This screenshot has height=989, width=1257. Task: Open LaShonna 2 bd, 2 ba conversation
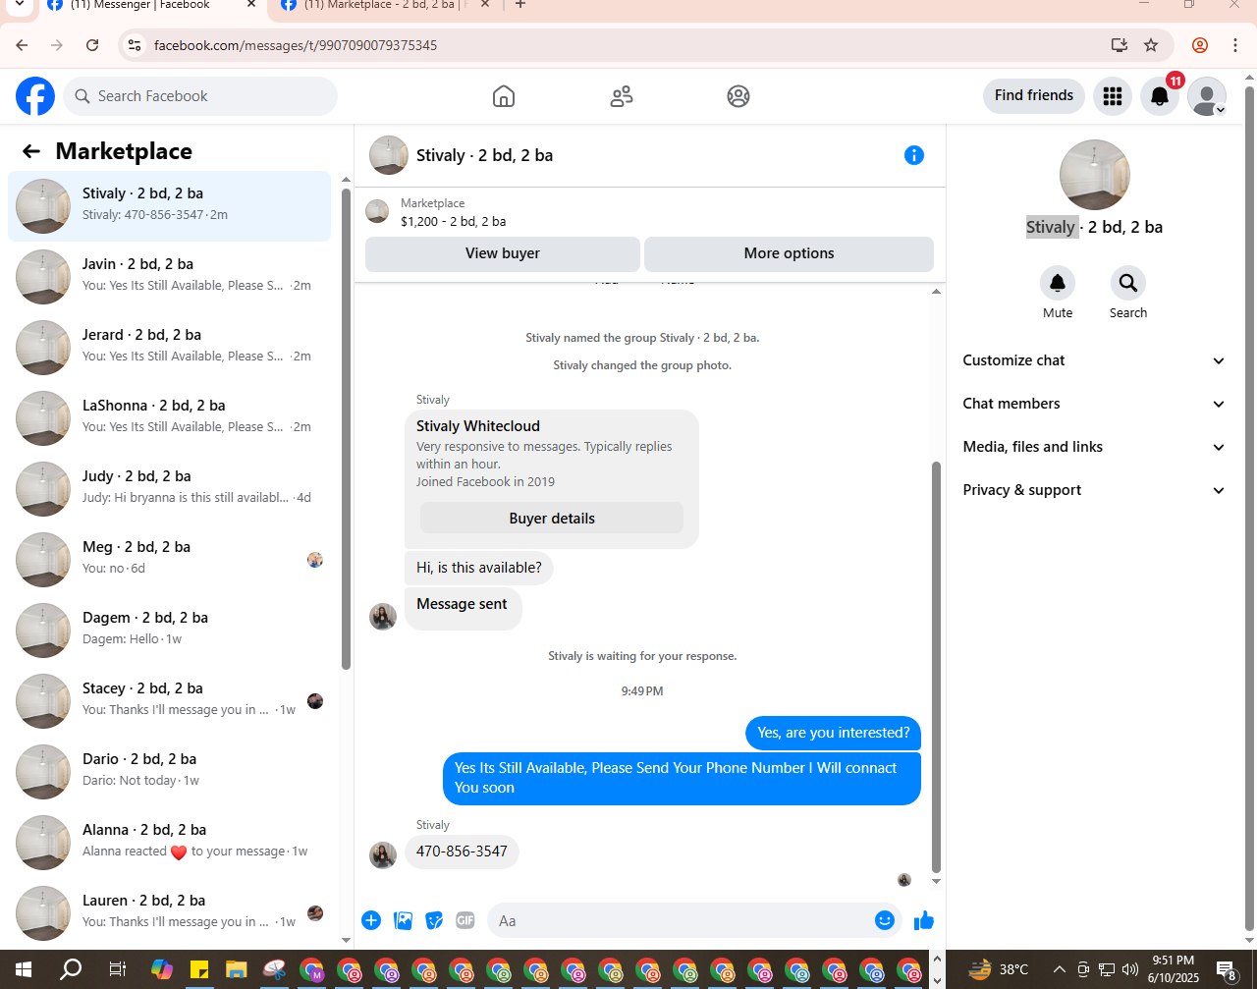coord(170,418)
